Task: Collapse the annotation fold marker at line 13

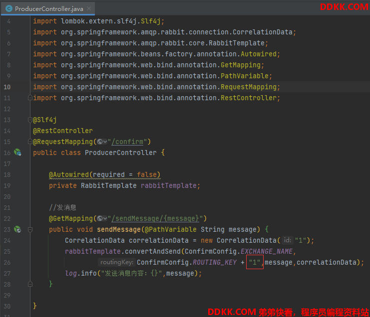Action: click(30, 120)
